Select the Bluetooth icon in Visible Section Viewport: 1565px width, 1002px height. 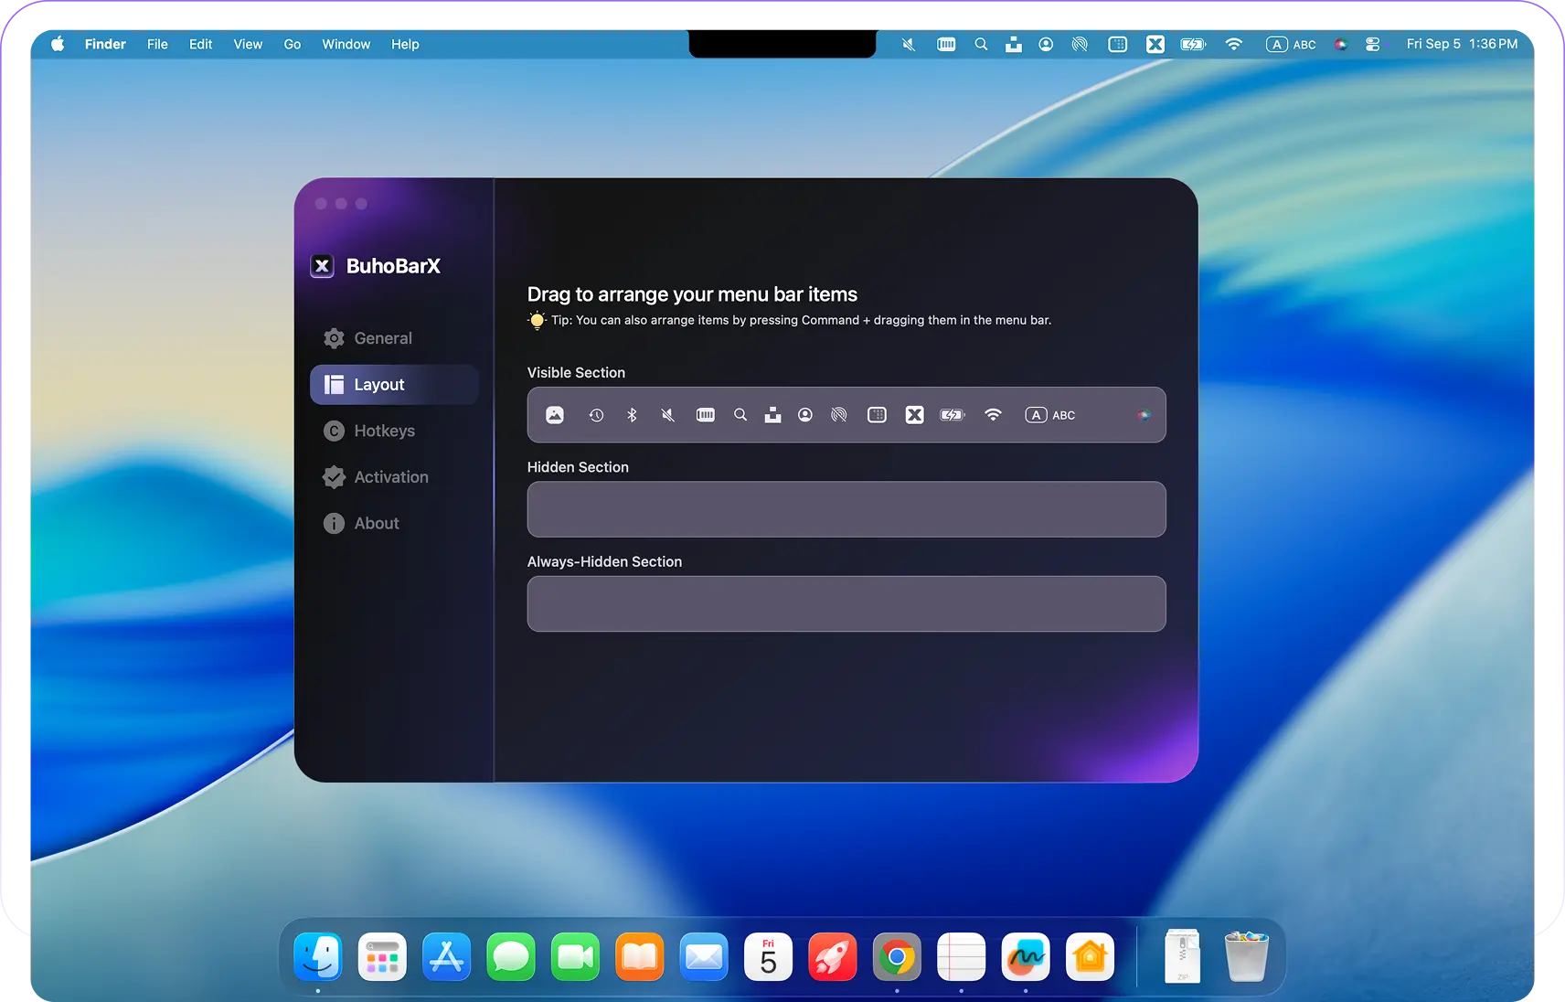(632, 415)
